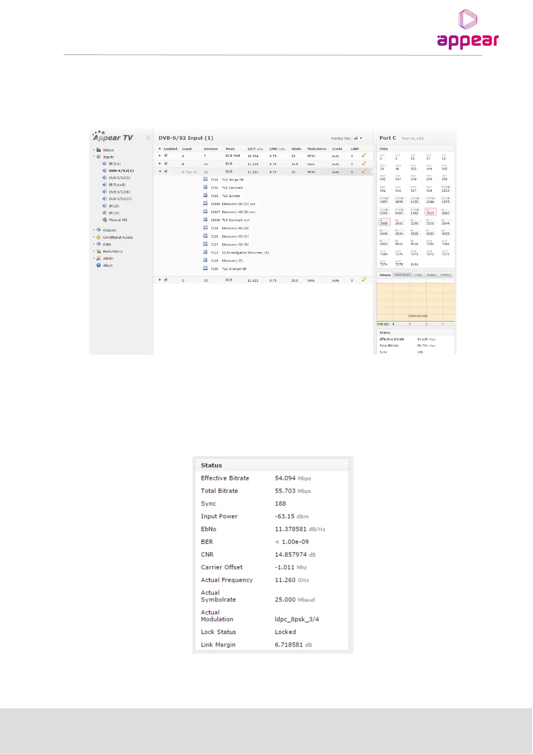The width and height of the screenshot is (533, 754).
Task: Click TV icon for Discovery HD (D) syn
Action: (x=205, y=211)
